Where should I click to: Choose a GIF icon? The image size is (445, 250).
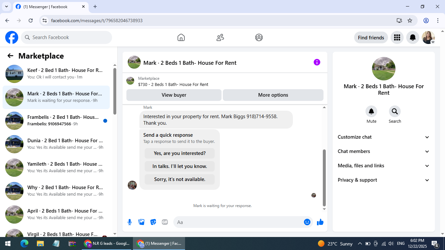[x=165, y=222]
